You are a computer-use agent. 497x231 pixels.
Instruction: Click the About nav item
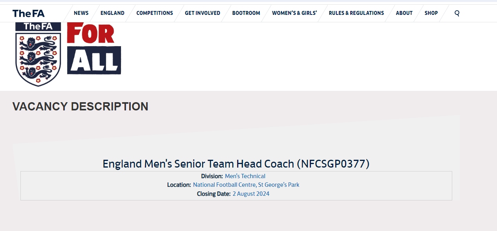pos(404,13)
